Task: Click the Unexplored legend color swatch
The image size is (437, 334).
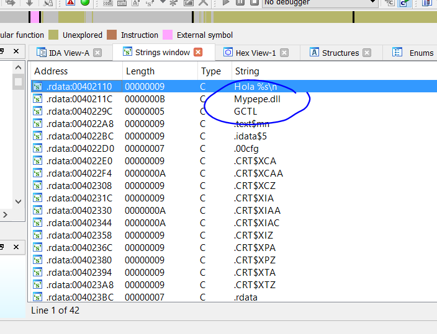Action: 53,35
